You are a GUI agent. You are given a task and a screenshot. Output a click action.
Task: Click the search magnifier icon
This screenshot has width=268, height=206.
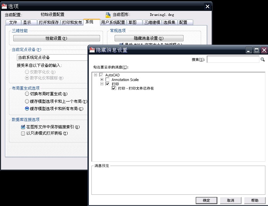coord(262,60)
